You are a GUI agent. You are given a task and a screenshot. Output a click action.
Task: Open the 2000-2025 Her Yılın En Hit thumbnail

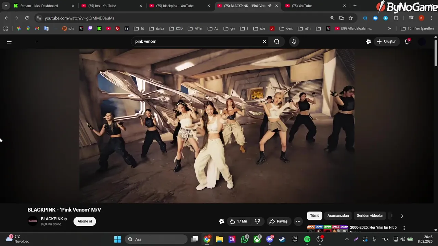(x=327, y=229)
